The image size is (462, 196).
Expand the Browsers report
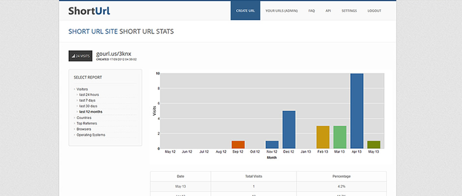pos(84,129)
